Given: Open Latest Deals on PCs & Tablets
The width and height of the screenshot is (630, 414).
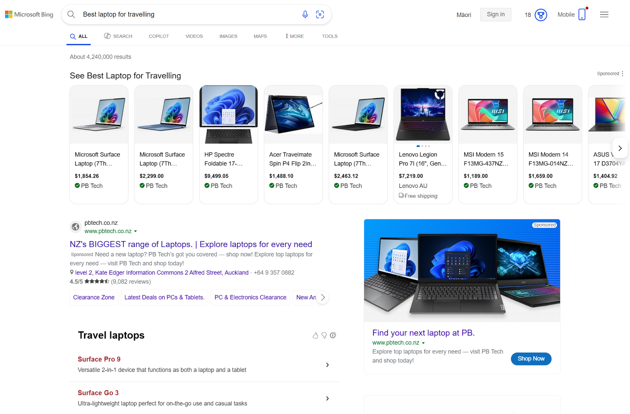Looking at the screenshot, I should [x=164, y=297].
